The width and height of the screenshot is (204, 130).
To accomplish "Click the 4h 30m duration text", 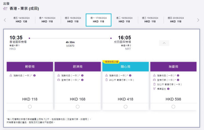I will 70,42.
